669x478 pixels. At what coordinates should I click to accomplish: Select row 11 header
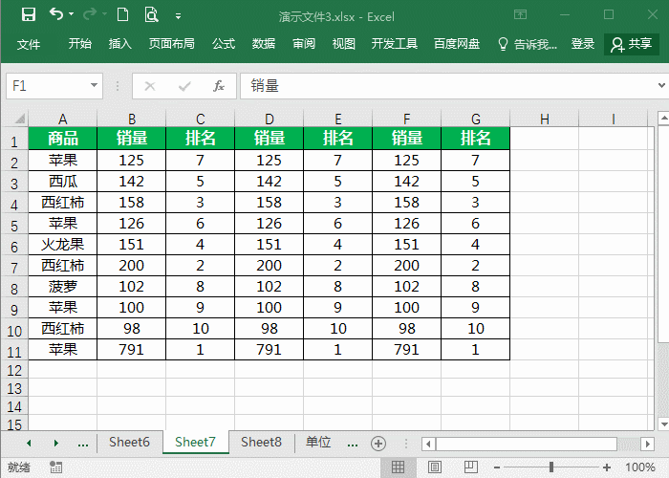[x=14, y=351]
